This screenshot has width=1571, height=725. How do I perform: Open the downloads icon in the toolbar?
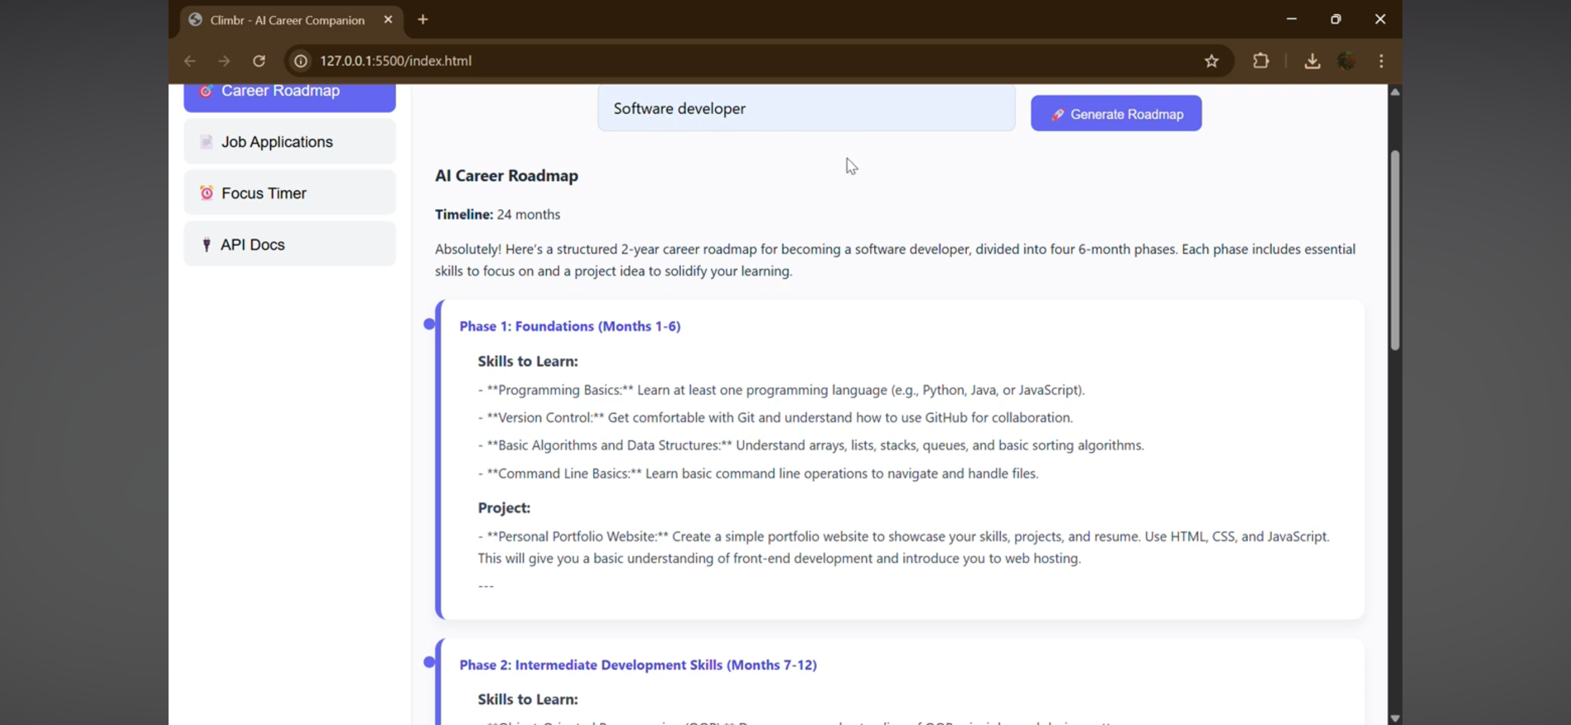pyautogui.click(x=1312, y=61)
